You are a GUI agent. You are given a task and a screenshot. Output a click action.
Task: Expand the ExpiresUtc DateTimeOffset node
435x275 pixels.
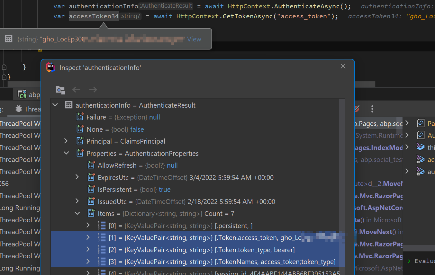coord(77,177)
